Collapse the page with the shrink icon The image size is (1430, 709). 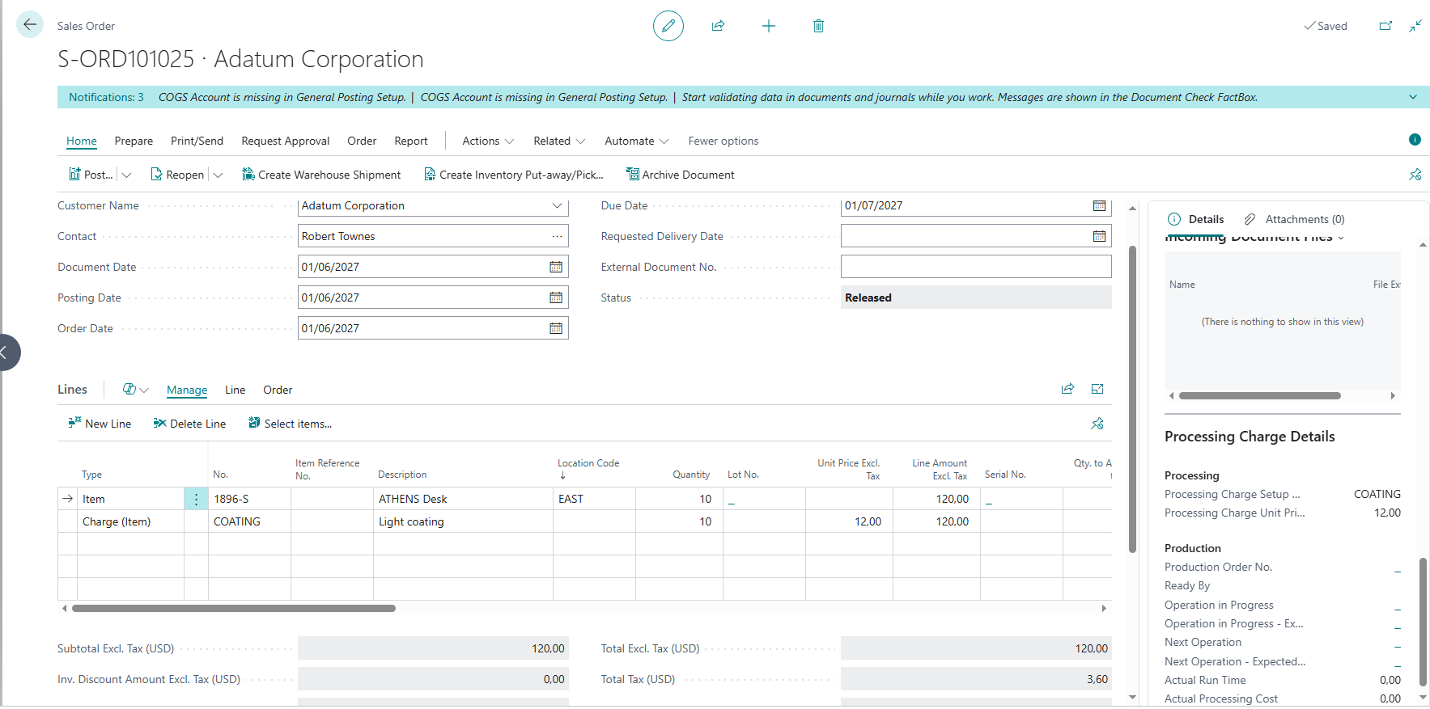[1415, 26]
